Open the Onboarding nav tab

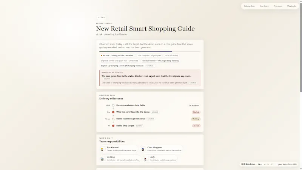click(x=249, y=6)
